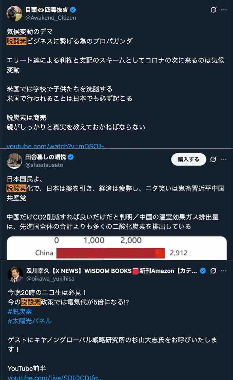The height and width of the screenshot is (380, 233).
Task: Open the #太陽光パネル hashtag
Action: [x=29, y=321]
